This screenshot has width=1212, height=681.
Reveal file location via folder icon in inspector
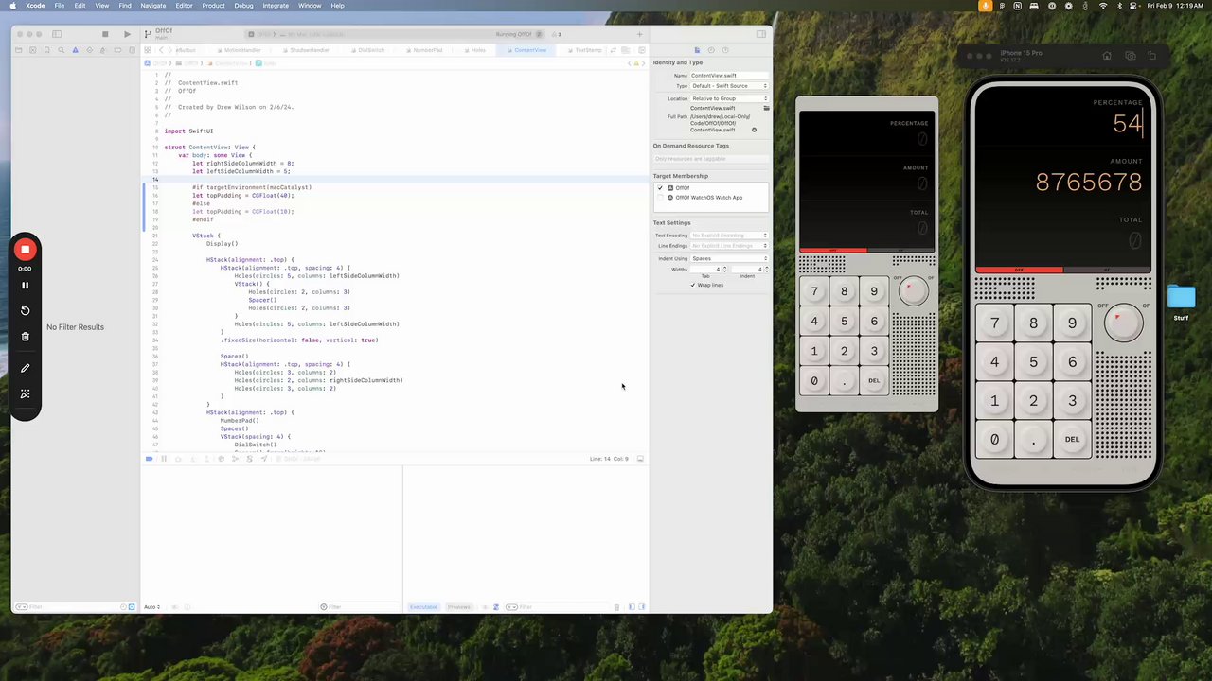pyautogui.click(x=766, y=109)
